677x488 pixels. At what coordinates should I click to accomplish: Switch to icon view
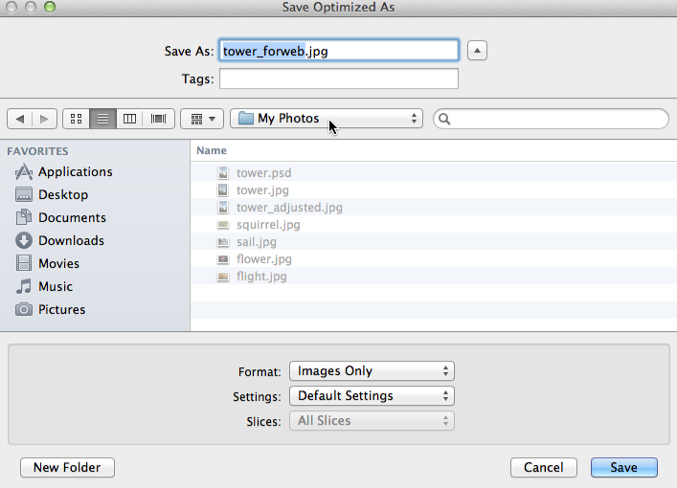tap(76, 119)
